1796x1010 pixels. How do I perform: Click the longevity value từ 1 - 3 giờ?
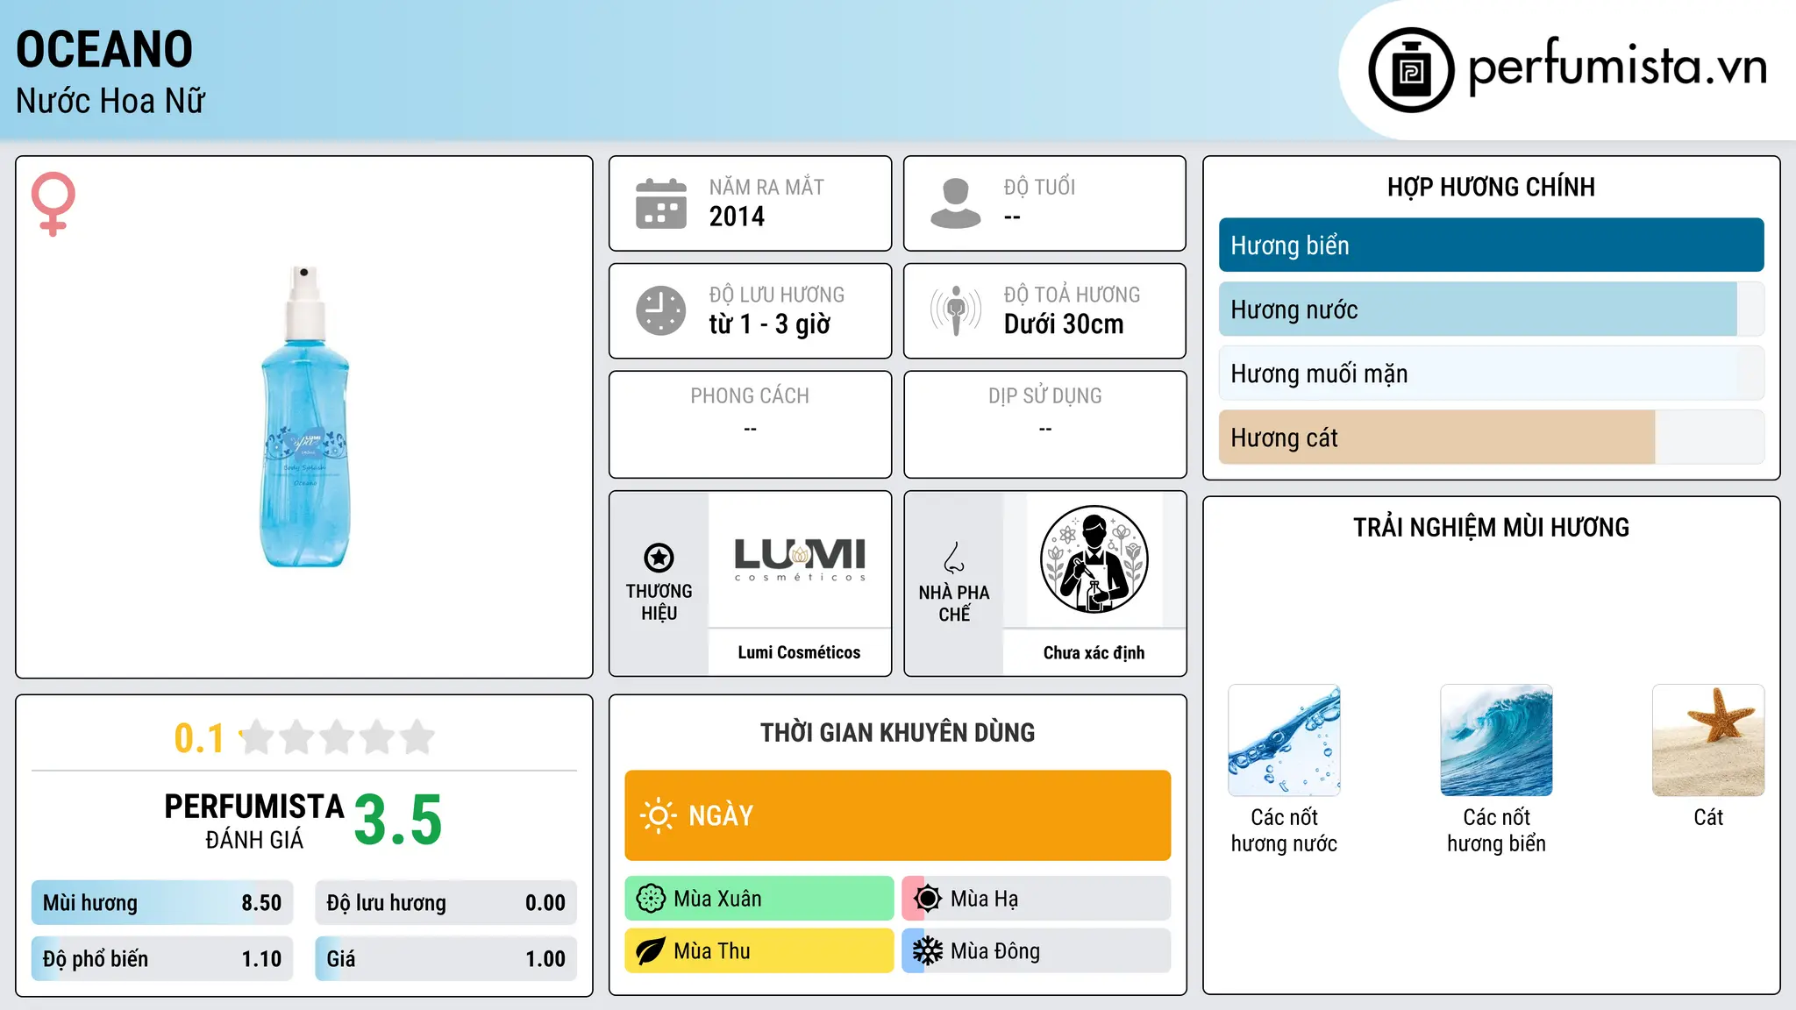tap(770, 324)
